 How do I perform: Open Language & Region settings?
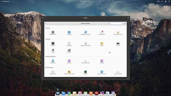click(x=85, y=33)
